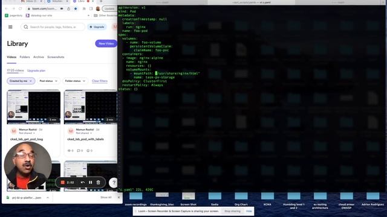The height and width of the screenshot is (217, 387).
Task: Click Stop sharing in the Loom notification bar
Action: pyautogui.click(x=232, y=211)
